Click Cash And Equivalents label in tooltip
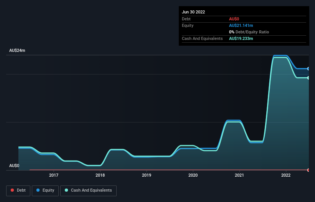 pos(202,38)
